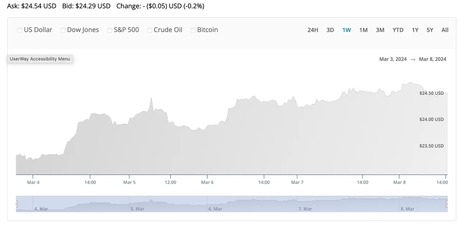Switch chart to 3M range
Viewport: 459px width, 228px height.
[380, 30]
